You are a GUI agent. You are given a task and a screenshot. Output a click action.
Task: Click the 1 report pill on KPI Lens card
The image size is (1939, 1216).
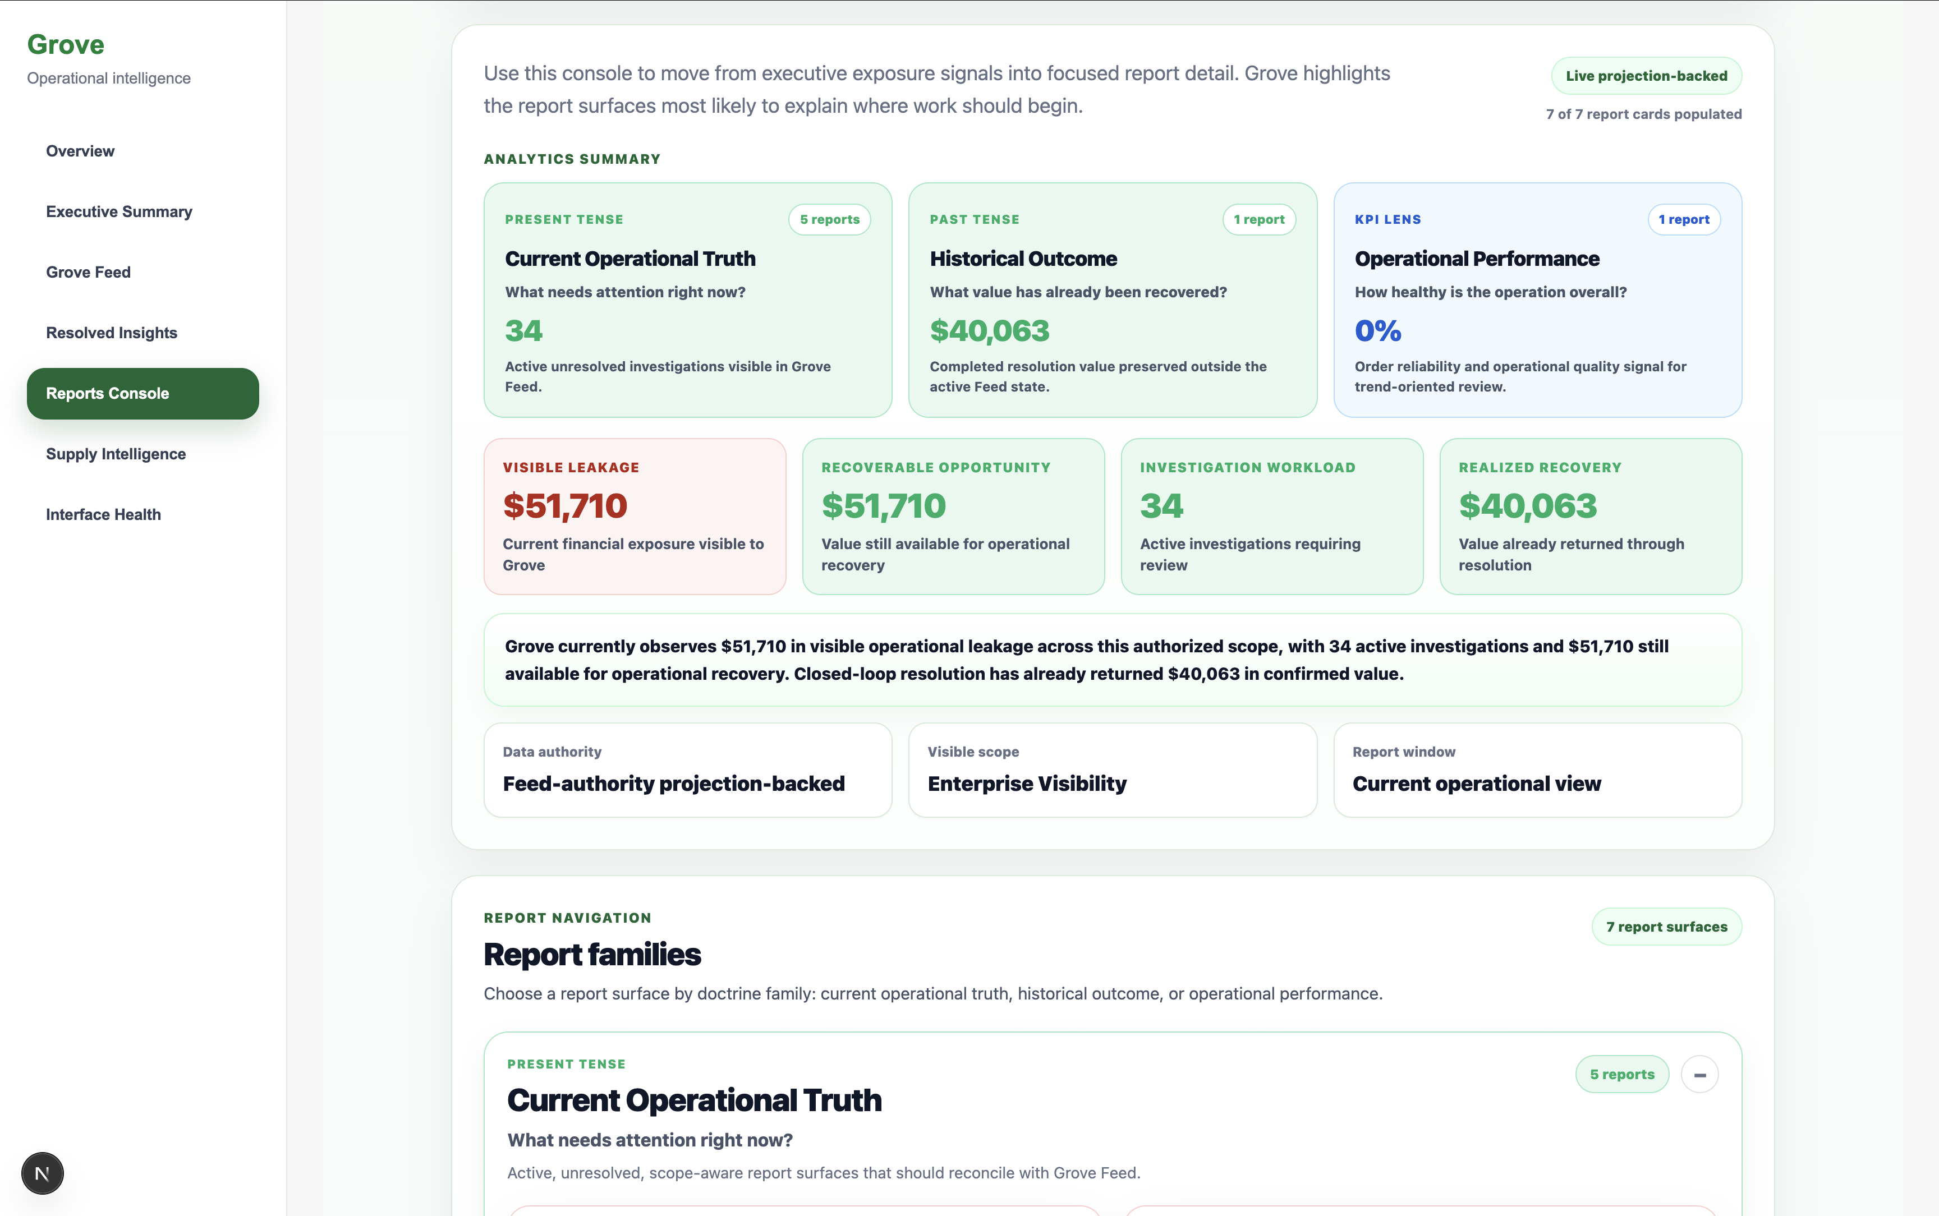[1683, 219]
